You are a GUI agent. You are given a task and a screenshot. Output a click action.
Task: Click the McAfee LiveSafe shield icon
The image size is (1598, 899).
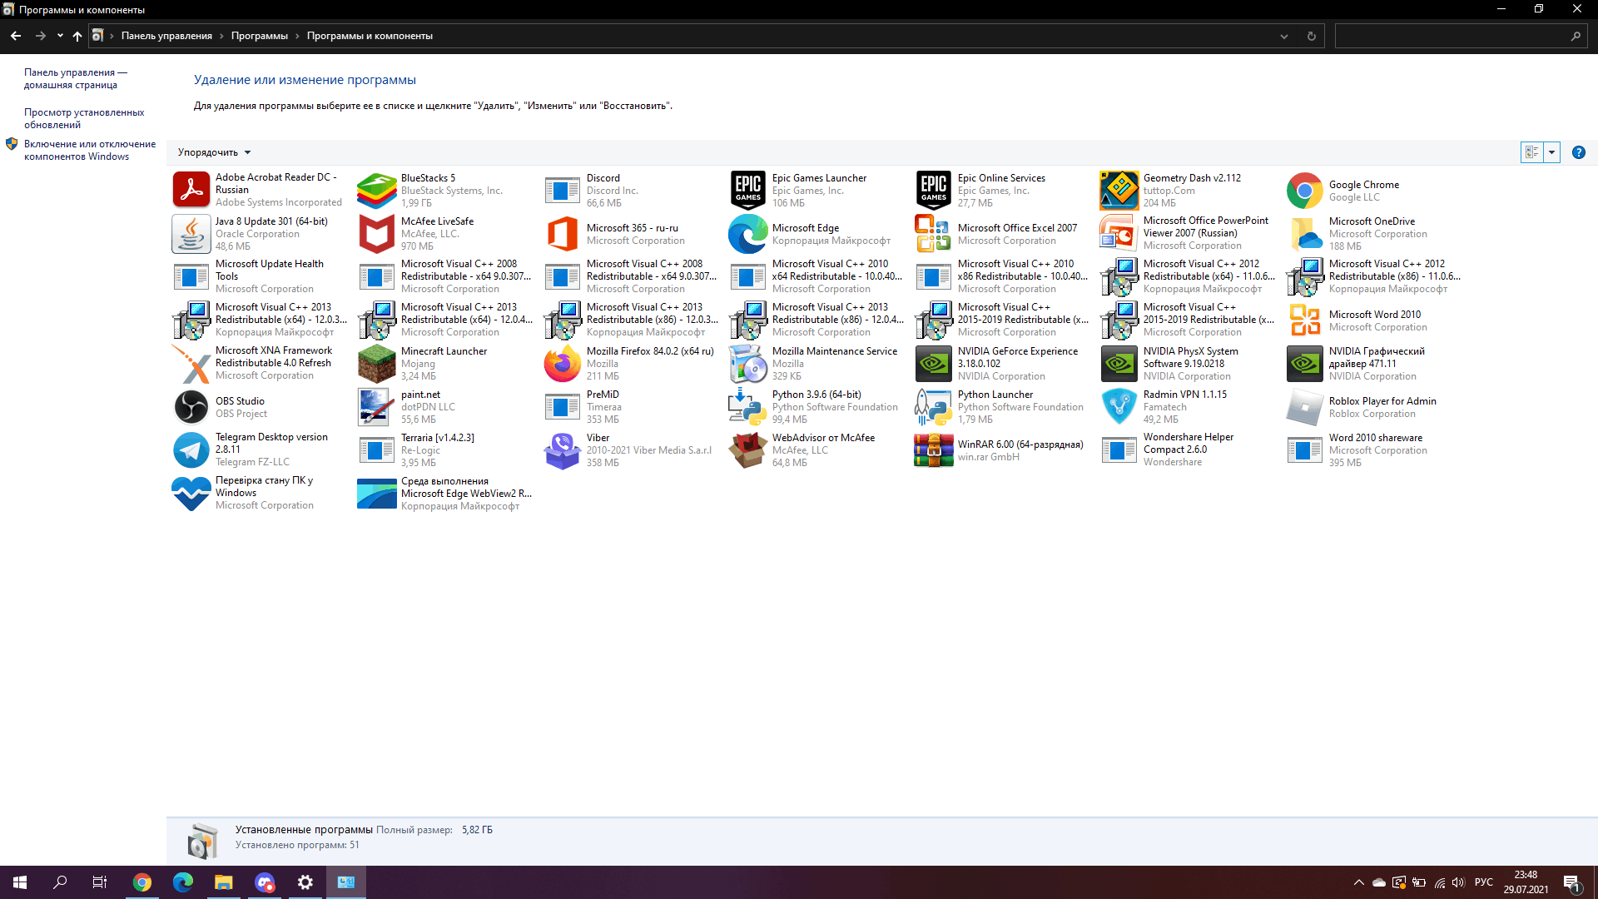click(376, 234)
